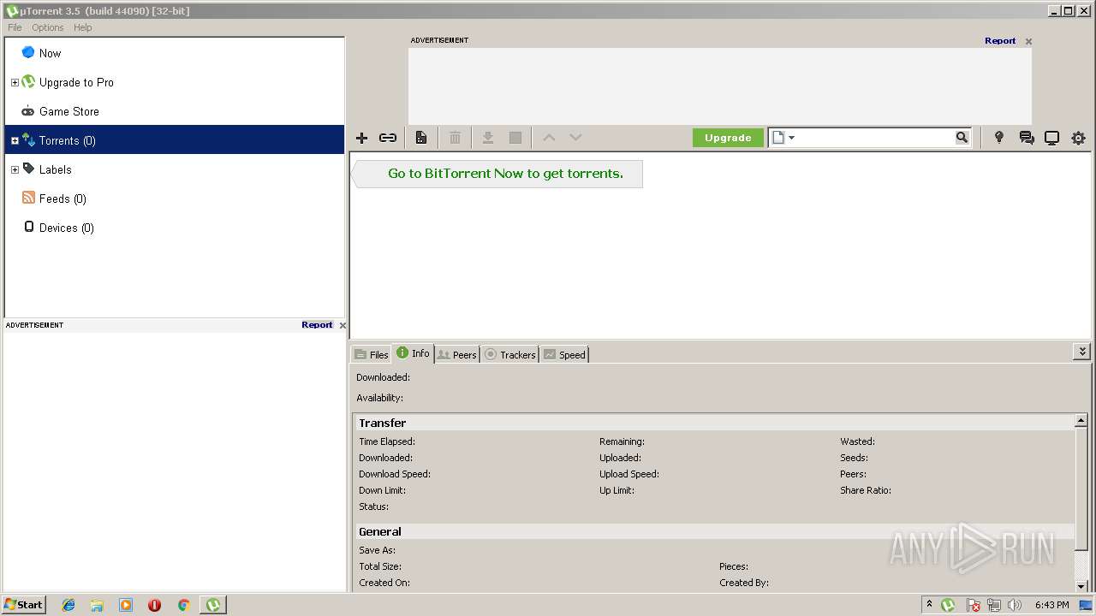This screenshot has height=616, width=1096.
Task: Click info pane scrollbar down arrow
Action: (1081, 585)
